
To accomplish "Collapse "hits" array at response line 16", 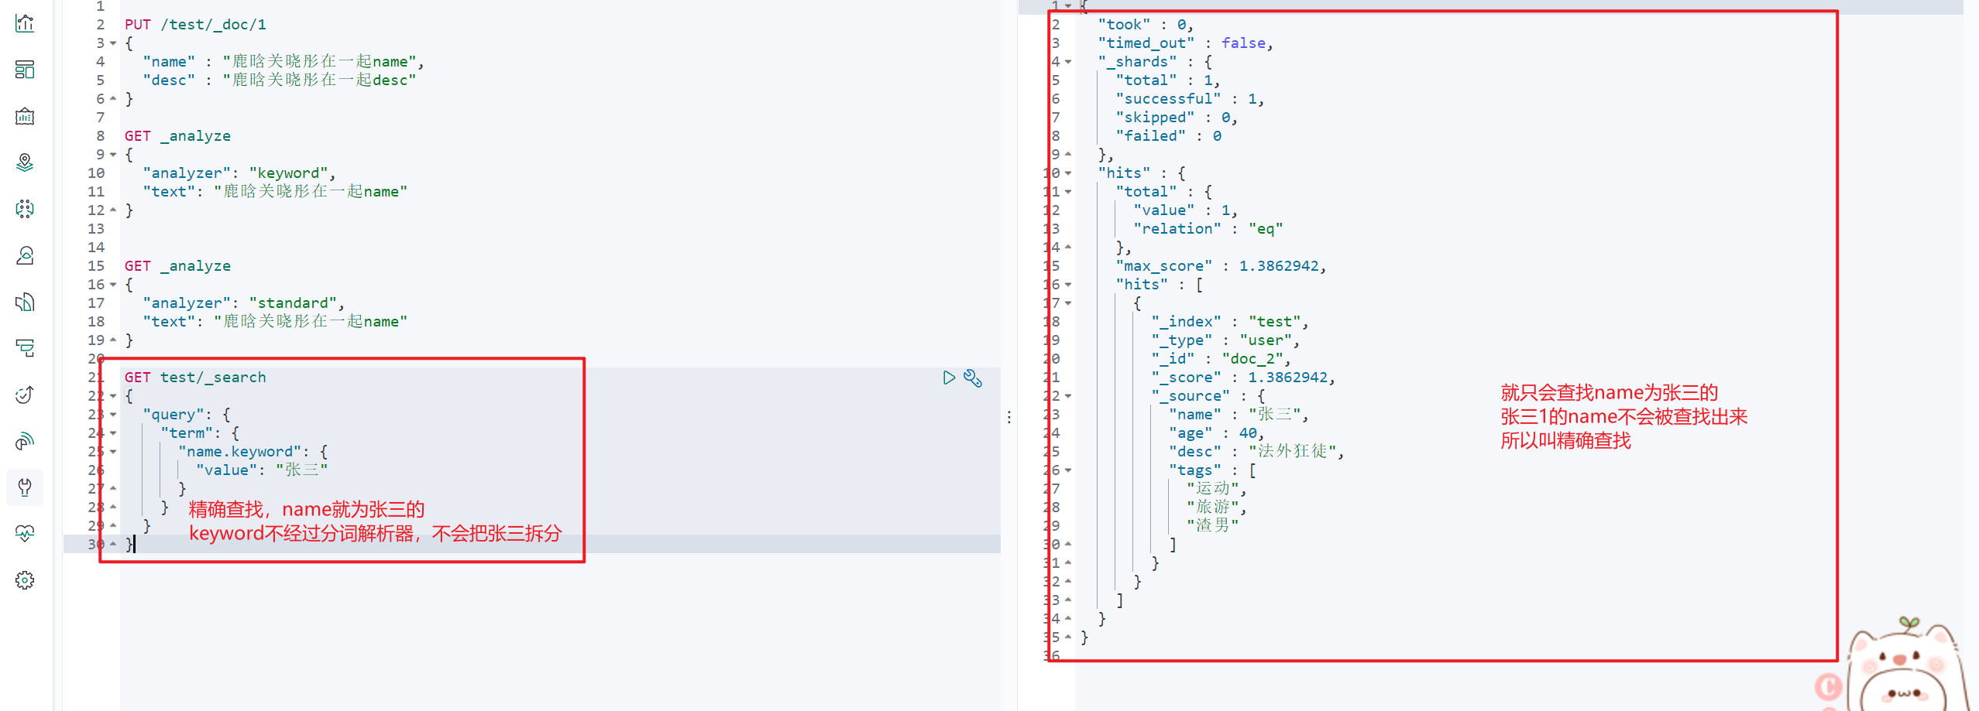I will pos(1068,285).
